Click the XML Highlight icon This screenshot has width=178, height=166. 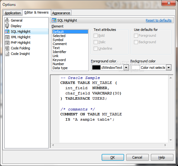coord(7,37)
